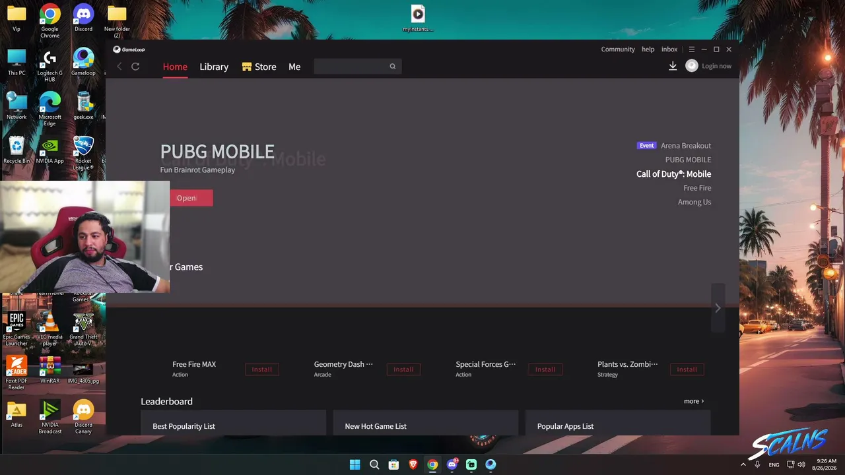Screen dimensions: 845x475
Task: Expand Leaderboard with the more link
Action: click(694, 401)
